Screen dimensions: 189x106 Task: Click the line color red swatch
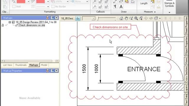(x=40, y=1)
